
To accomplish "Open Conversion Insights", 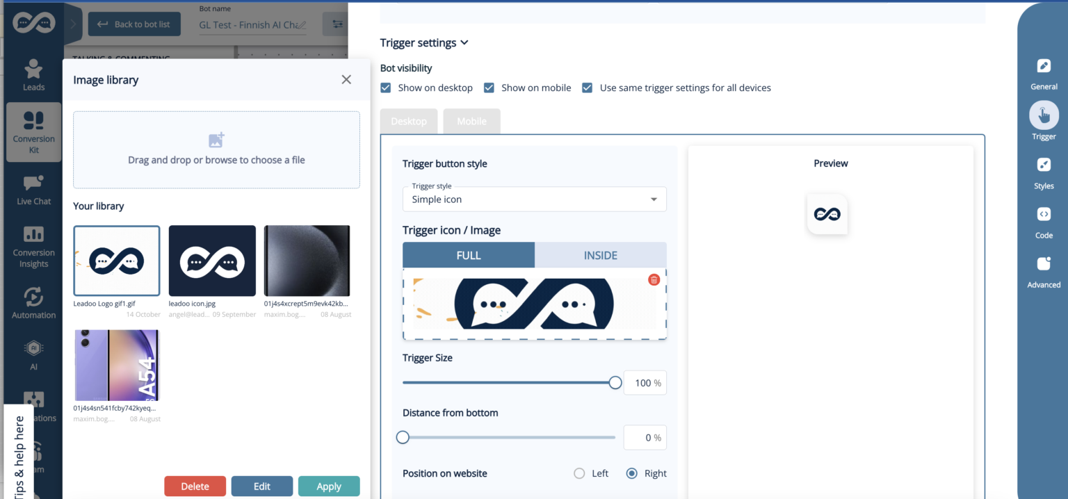I will coord(33,247).
